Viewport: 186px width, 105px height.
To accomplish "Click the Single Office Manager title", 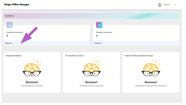I will tap(17, 5).
